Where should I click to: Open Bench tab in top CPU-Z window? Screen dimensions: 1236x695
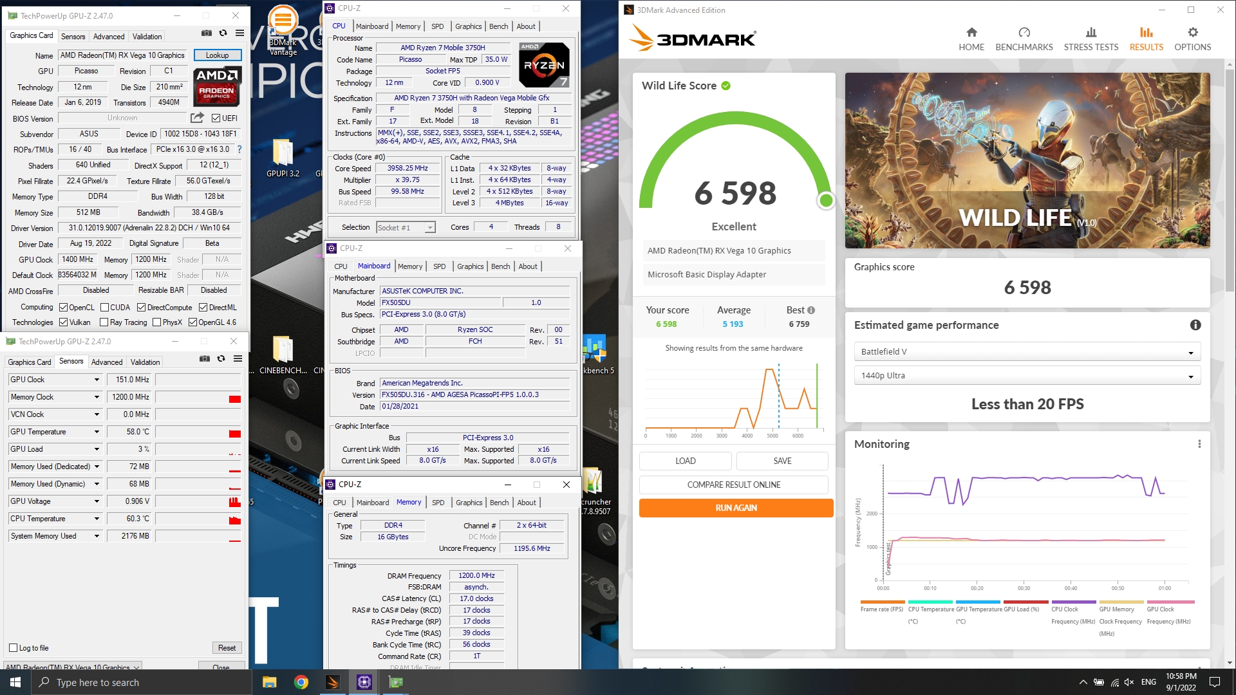(498, 26)
